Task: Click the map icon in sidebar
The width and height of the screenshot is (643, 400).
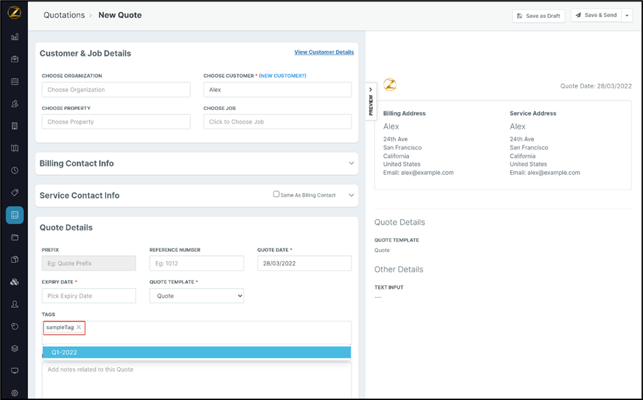Action: (14, 148)
